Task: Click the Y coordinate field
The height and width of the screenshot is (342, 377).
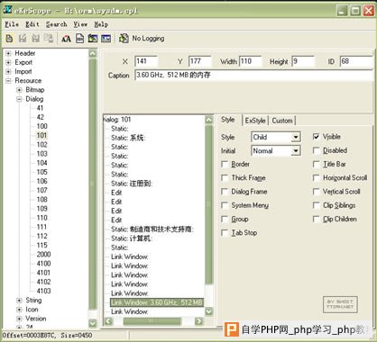Action: (x=199, y=61)
